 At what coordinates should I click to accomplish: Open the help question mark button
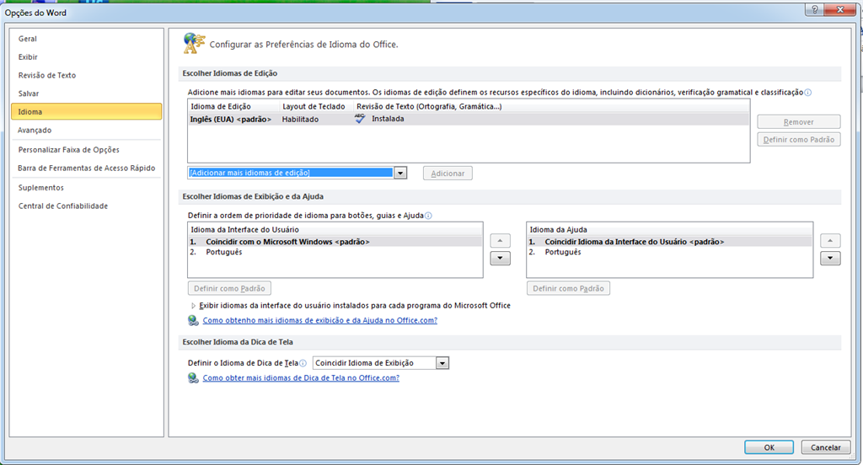click(x=815, y=9)
